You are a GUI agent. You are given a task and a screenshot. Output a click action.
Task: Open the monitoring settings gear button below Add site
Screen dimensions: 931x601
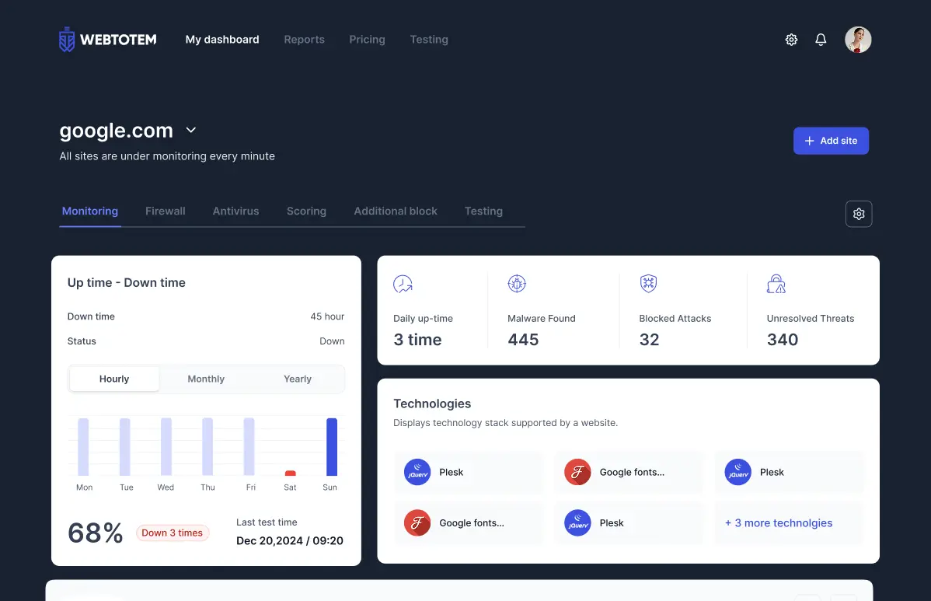click(x=859, y=214)
